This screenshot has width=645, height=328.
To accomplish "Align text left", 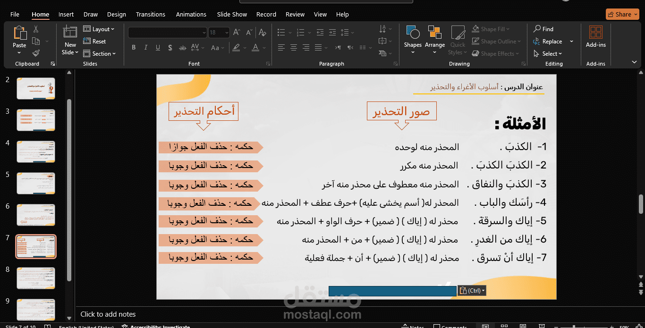I will click(x=281, y=48).
